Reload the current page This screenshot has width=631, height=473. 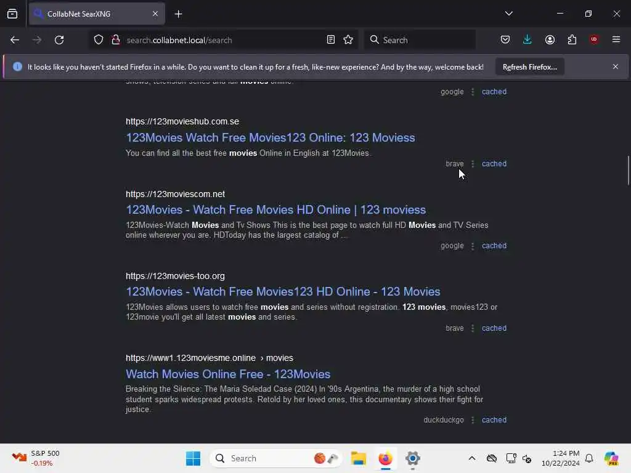pos(59,40)
